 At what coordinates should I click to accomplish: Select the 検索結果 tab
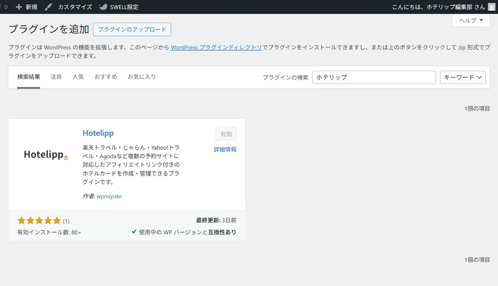pyautogui.click(x=29, y=77)
